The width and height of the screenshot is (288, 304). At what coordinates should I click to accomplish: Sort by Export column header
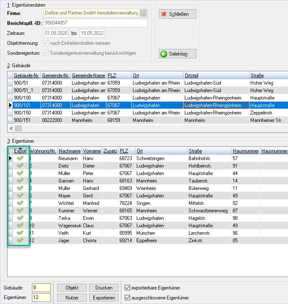[x=20, y=151]
